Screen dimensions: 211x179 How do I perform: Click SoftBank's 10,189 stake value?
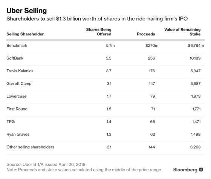[195, 58]
